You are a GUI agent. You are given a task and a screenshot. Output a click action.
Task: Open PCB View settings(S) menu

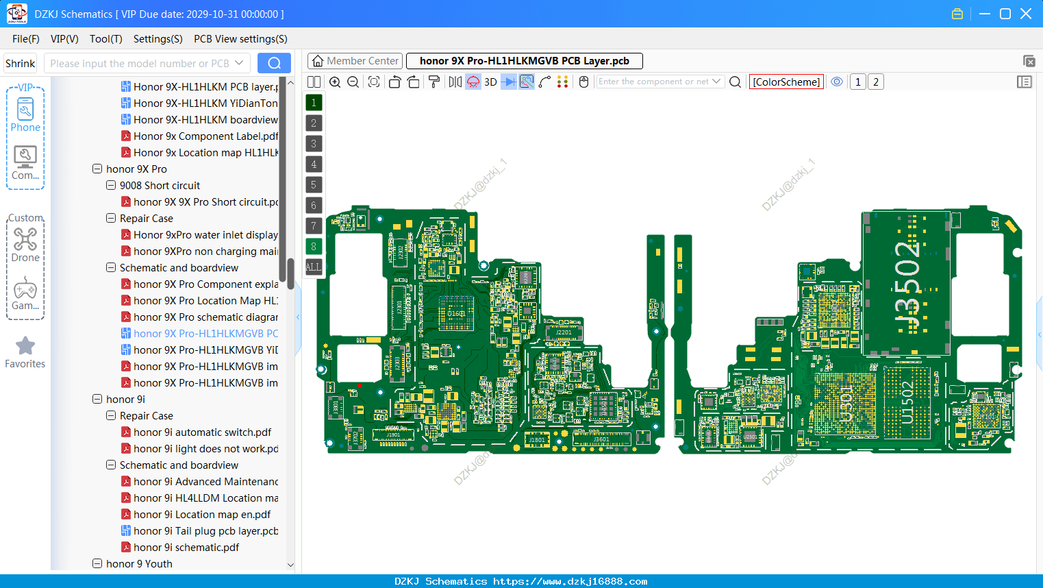point(240,39)
